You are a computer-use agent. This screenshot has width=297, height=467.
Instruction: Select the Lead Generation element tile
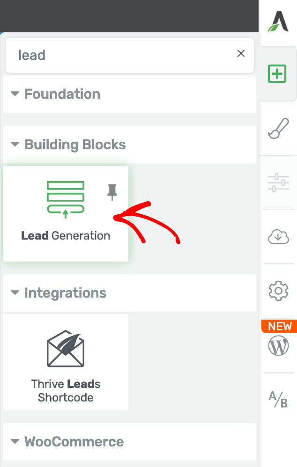[66, 213]
